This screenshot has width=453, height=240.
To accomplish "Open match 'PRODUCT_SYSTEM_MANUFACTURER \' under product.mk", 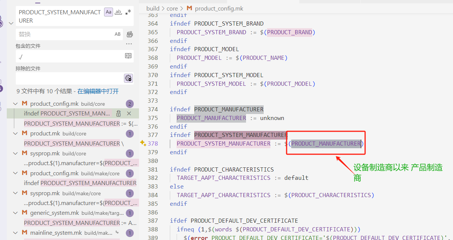I will coord(74,143).
